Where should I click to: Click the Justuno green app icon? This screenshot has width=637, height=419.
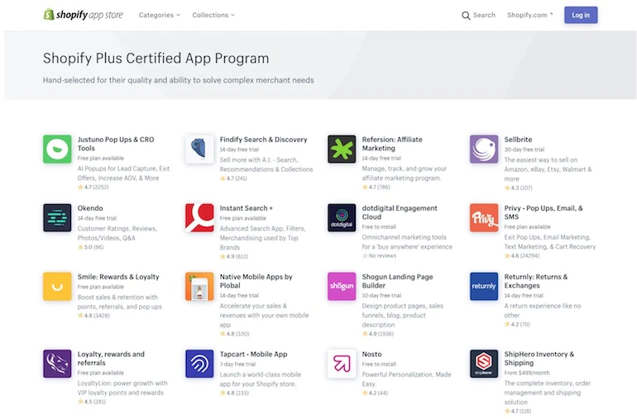point(57,150)
